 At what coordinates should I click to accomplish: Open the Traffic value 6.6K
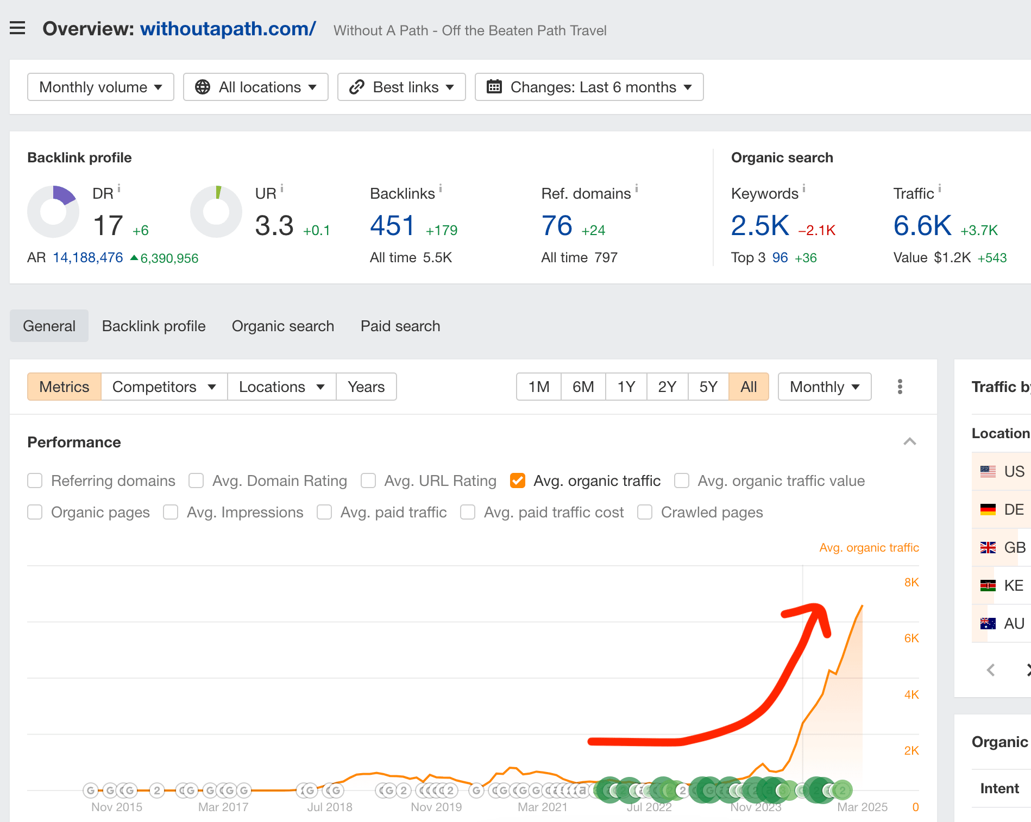[922, 225]
